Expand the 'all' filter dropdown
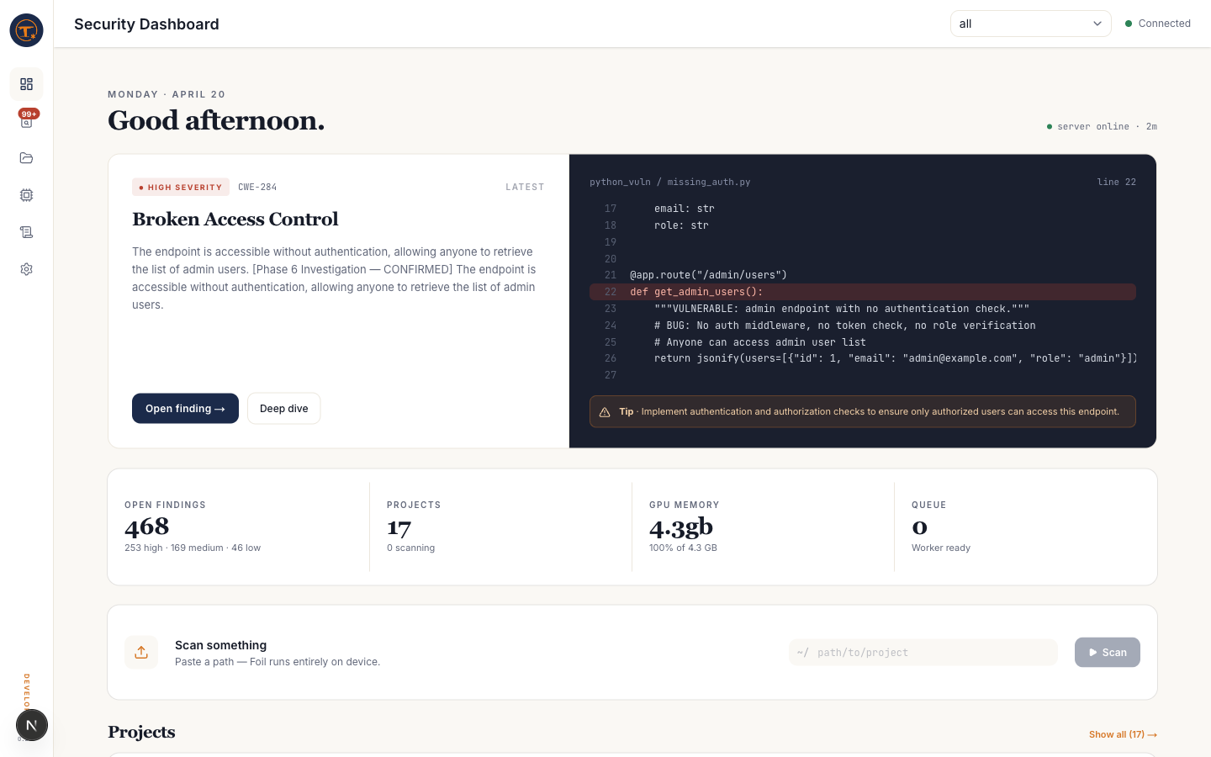 tap(1030, 24)
